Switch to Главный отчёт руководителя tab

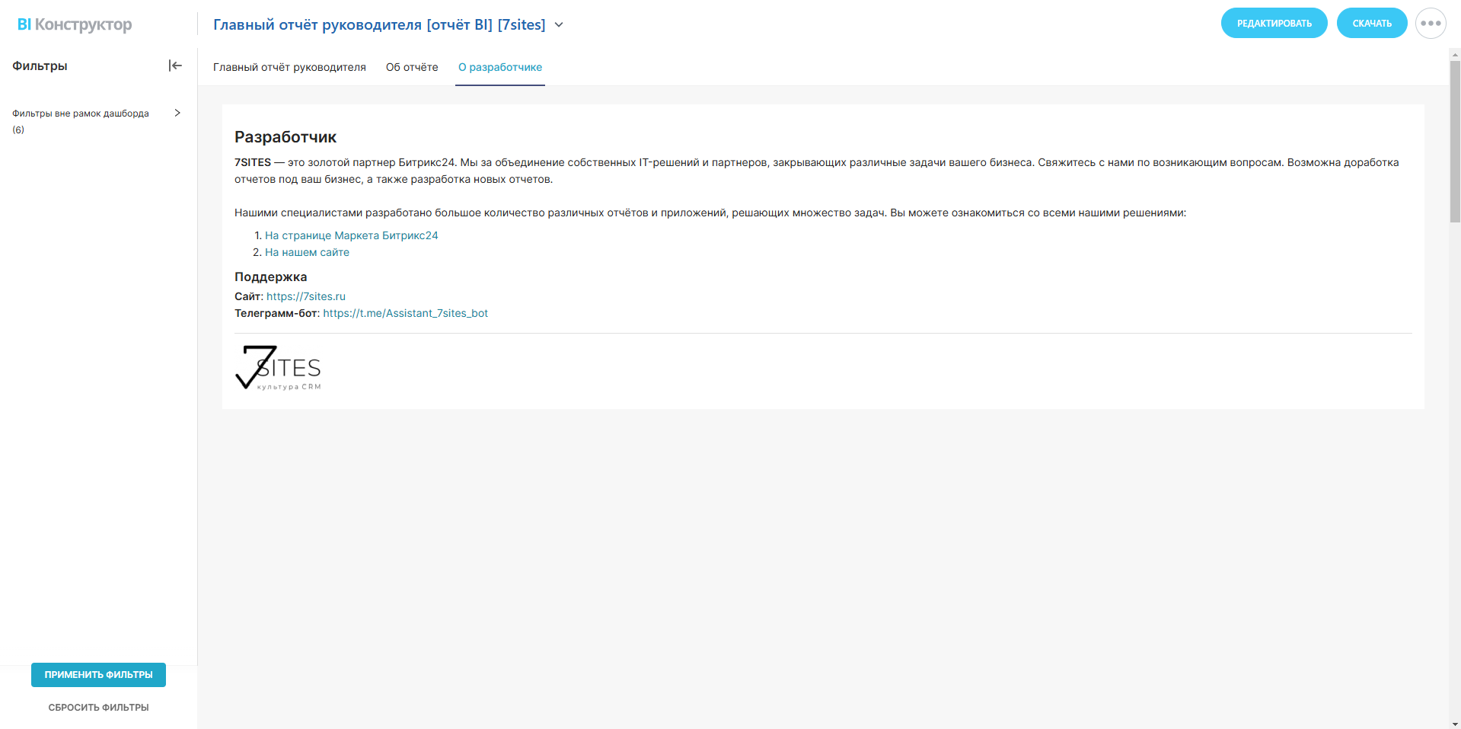(x=289, y=67)
